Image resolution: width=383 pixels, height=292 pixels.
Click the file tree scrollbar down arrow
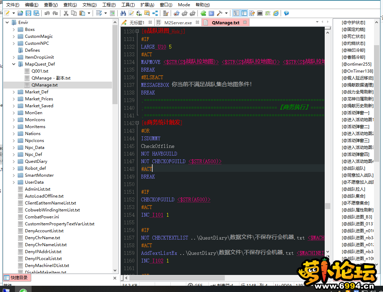coord(115,270)
